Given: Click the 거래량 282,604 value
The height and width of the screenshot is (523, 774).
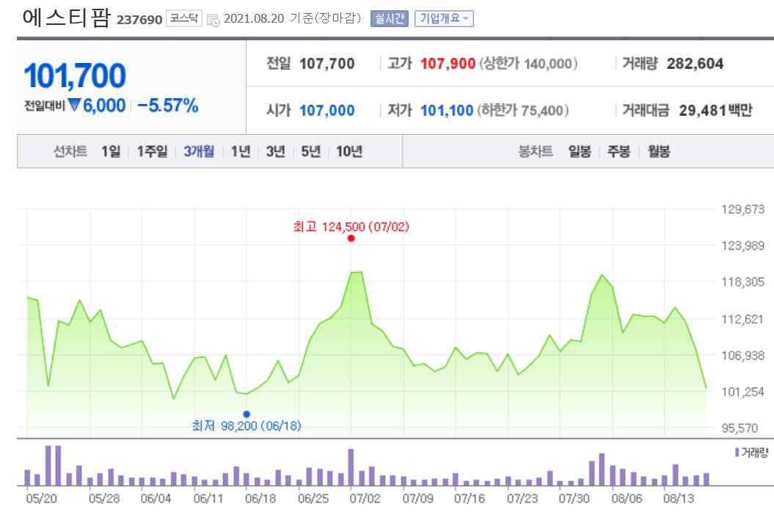Looking at the screenshot, I should (695, 64).
